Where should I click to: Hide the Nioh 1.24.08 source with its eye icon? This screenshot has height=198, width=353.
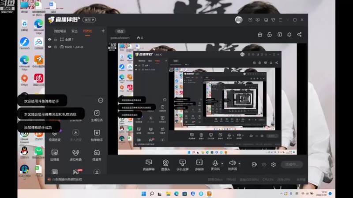tap(49, 47)
